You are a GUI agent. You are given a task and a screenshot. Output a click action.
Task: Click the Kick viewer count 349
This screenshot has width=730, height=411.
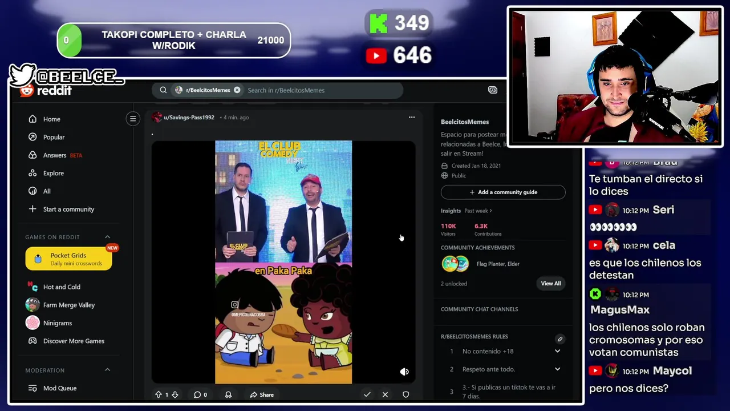[x=412, y=23]
